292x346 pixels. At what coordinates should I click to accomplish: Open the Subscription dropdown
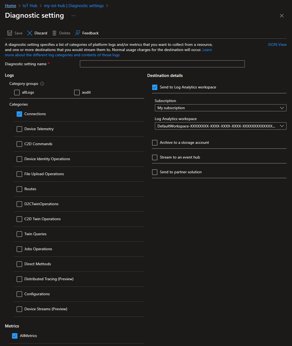[282, 108]
